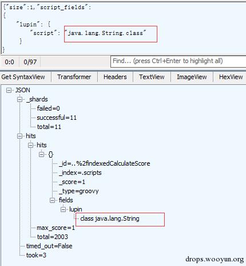Collapse the _shards tree node
The image size is (246, 266).
point(19,99)
